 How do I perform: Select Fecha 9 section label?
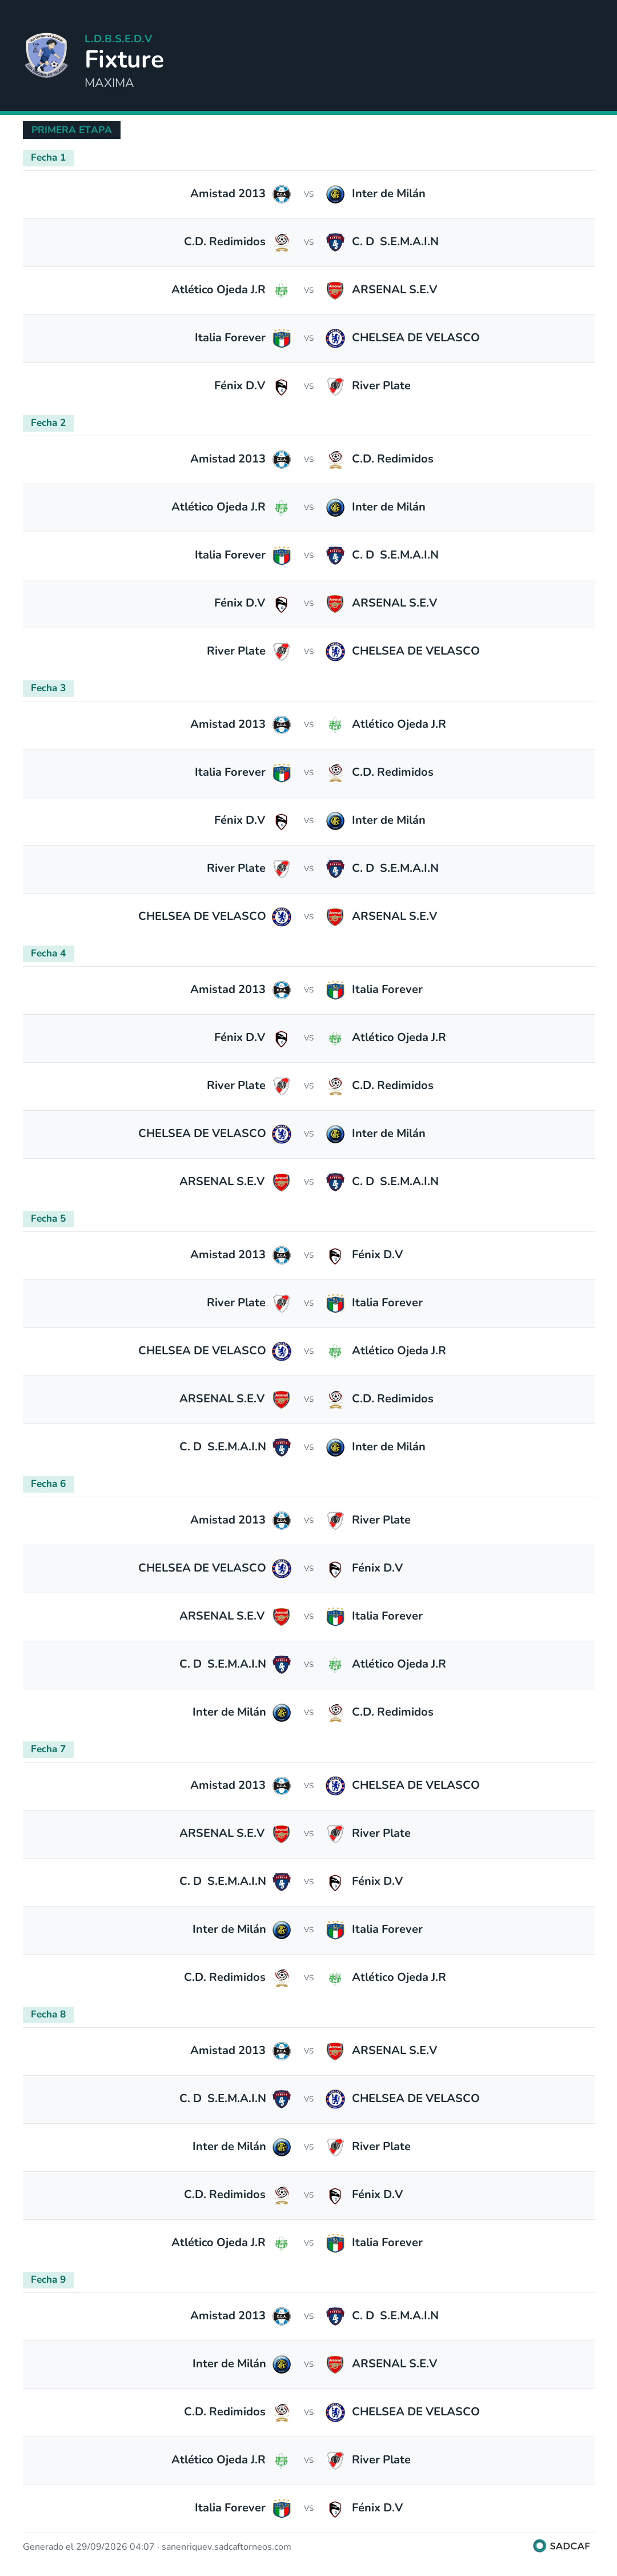pyautogui.click(x=48, y=2279)
